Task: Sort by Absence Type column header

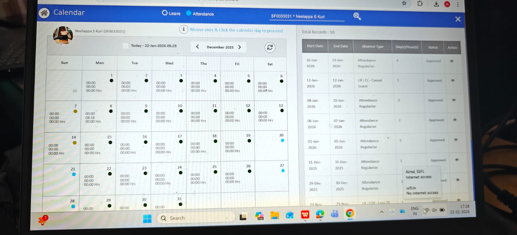Action: click(x=372, y=46)
